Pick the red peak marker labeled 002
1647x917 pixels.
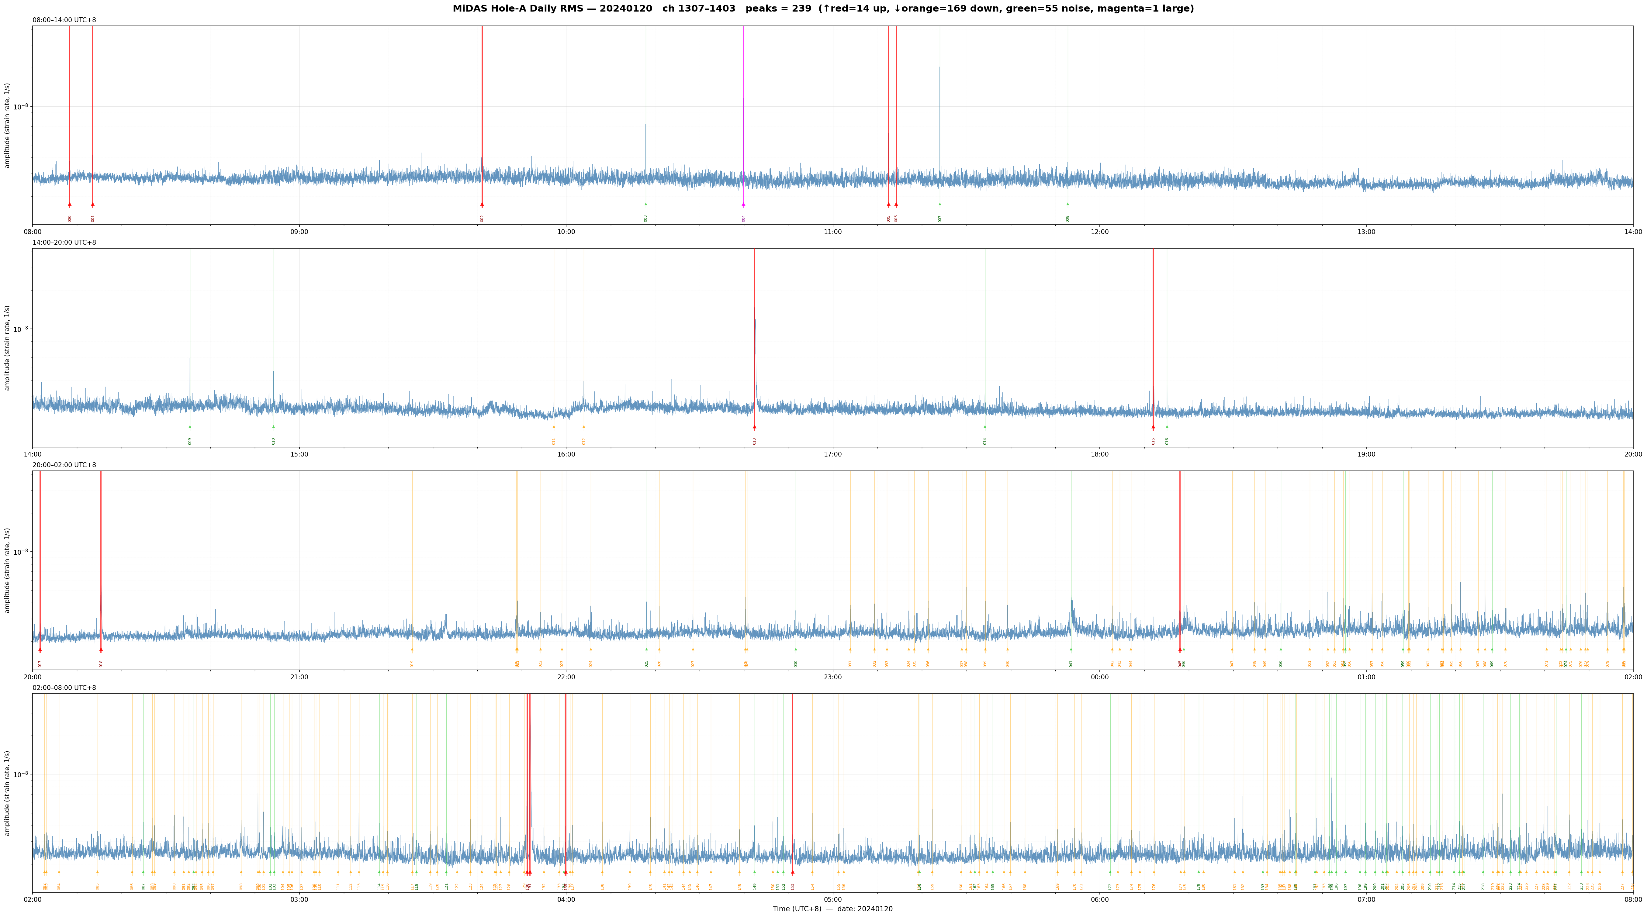[482, 205]
